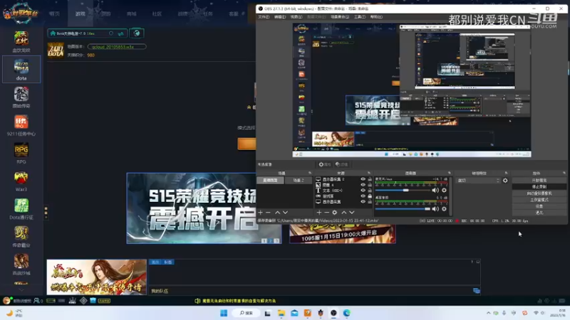Image resolution: width=570 pixels, height=320 pixels.
Task: Click the globe button next to room bar
Action: coord(136,33)
